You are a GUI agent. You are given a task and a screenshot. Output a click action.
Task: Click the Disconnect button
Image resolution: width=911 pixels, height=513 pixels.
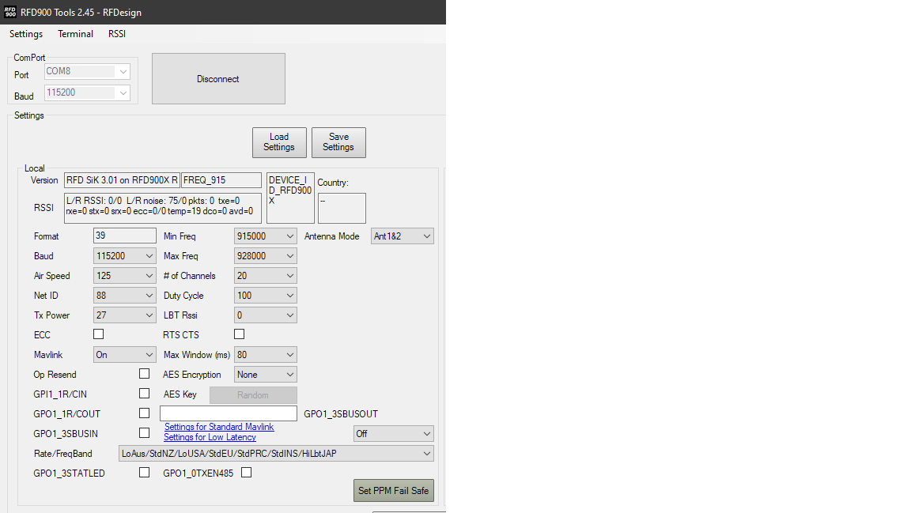(218, 79)
